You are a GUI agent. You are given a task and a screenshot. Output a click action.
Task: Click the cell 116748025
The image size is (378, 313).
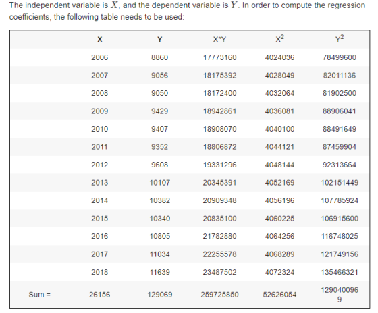pyautogui.click(x=340, y=236)
